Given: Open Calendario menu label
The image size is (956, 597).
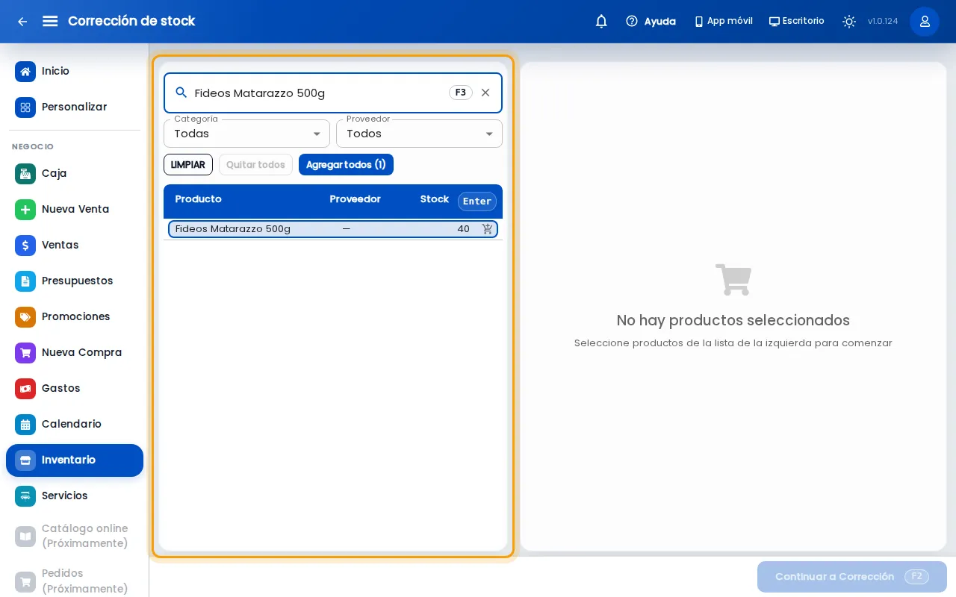Looking at the screenshot, I should tap(72, 425).
